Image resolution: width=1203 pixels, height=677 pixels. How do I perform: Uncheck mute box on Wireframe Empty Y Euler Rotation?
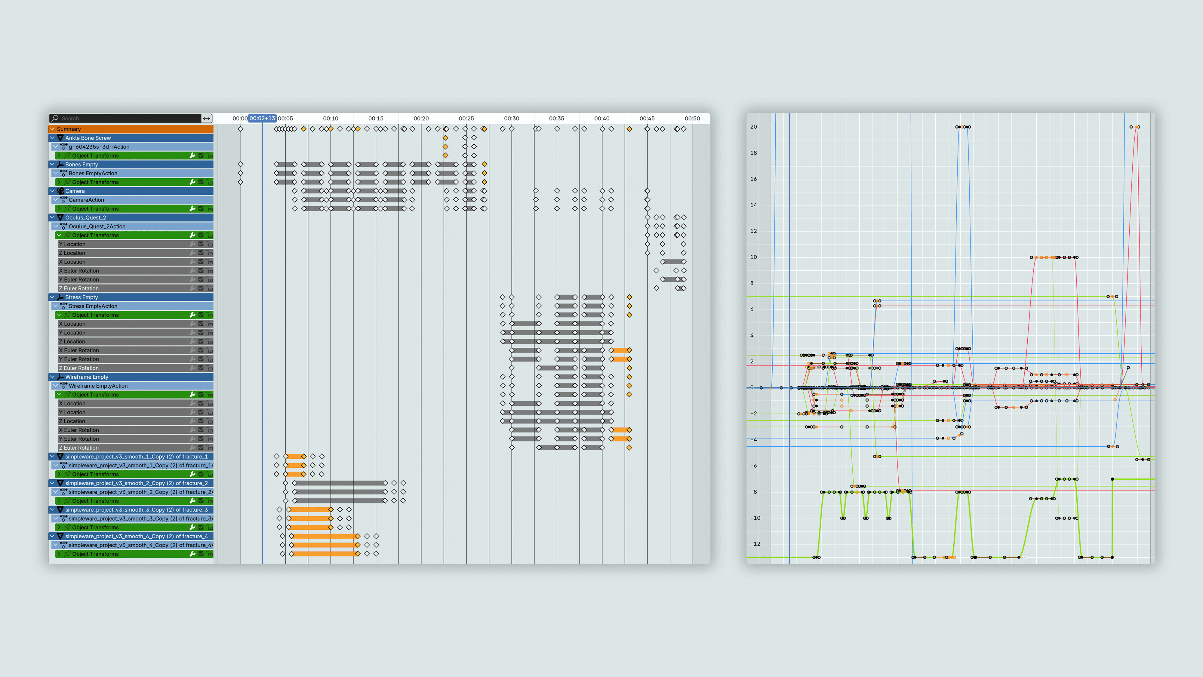201,439
